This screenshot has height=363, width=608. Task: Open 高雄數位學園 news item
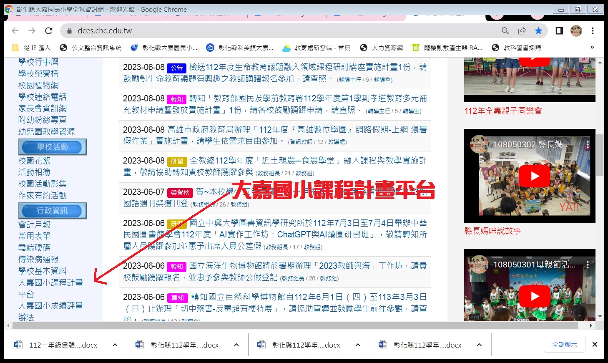pos(275,136)
